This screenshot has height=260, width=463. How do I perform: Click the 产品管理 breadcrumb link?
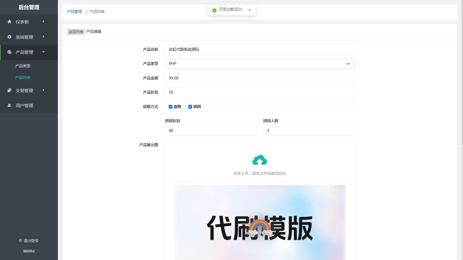[74, 12]
